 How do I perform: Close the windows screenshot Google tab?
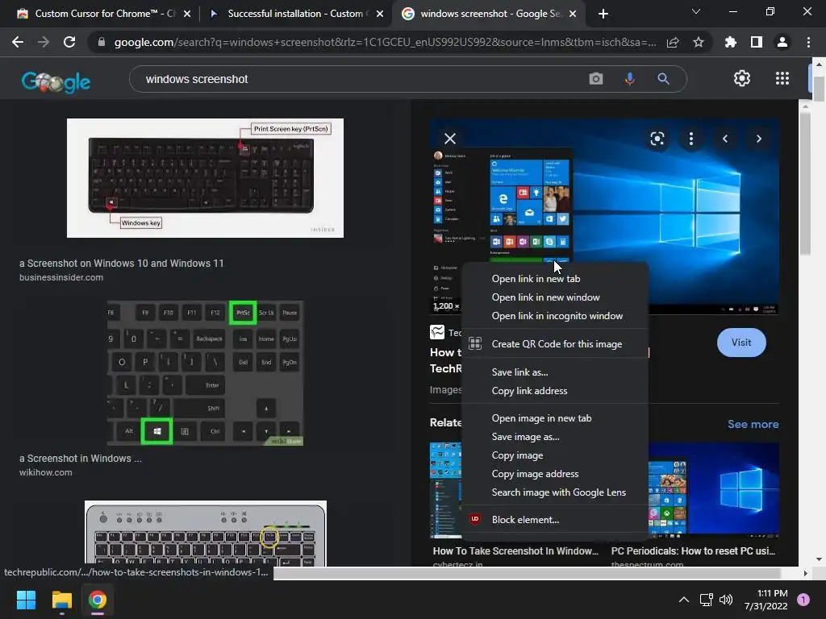pos(574,14)
